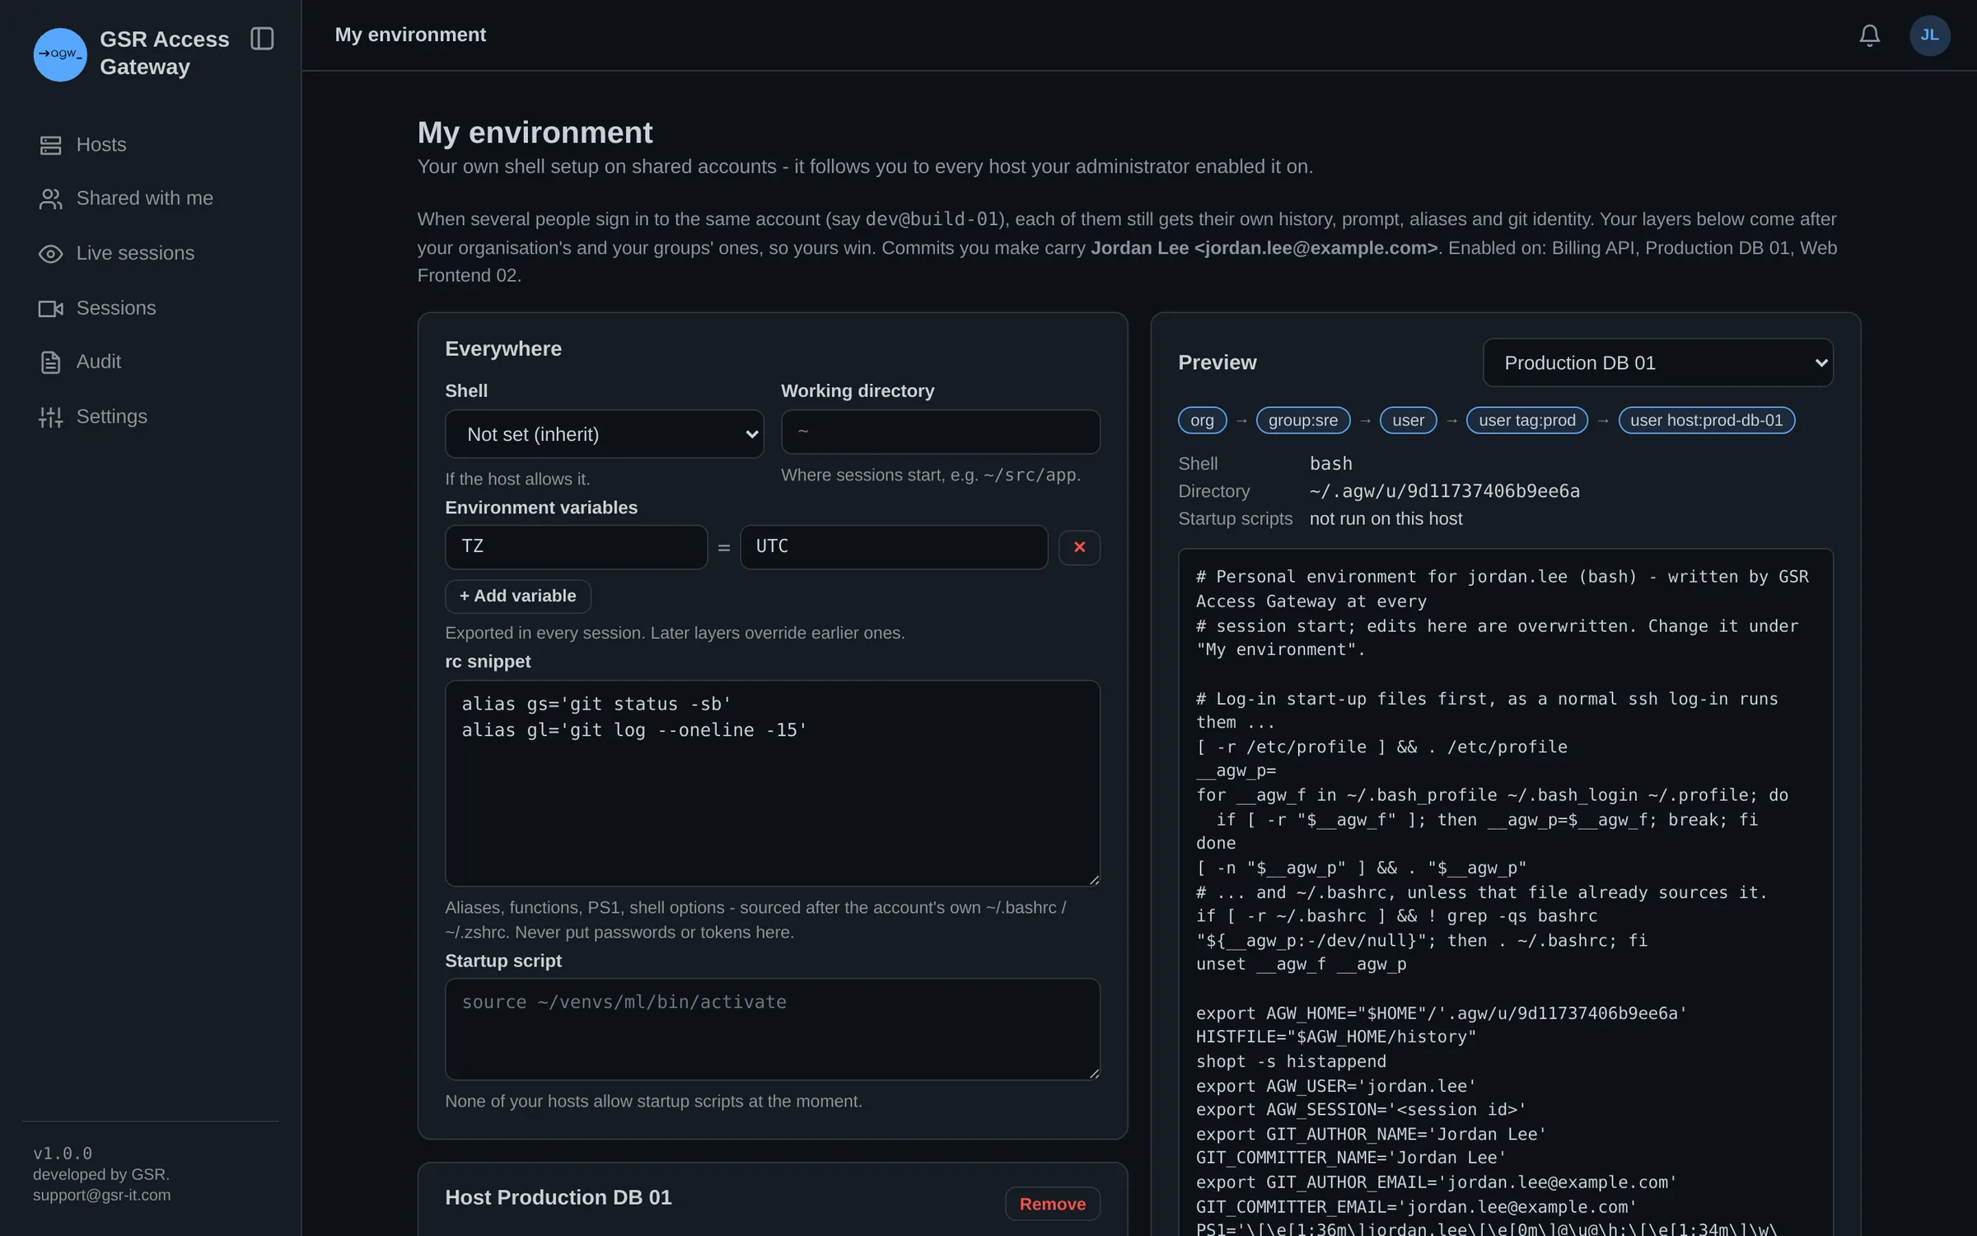1977x1236 pixels.
Task: Click the org layer chip
Action: 1202,420
